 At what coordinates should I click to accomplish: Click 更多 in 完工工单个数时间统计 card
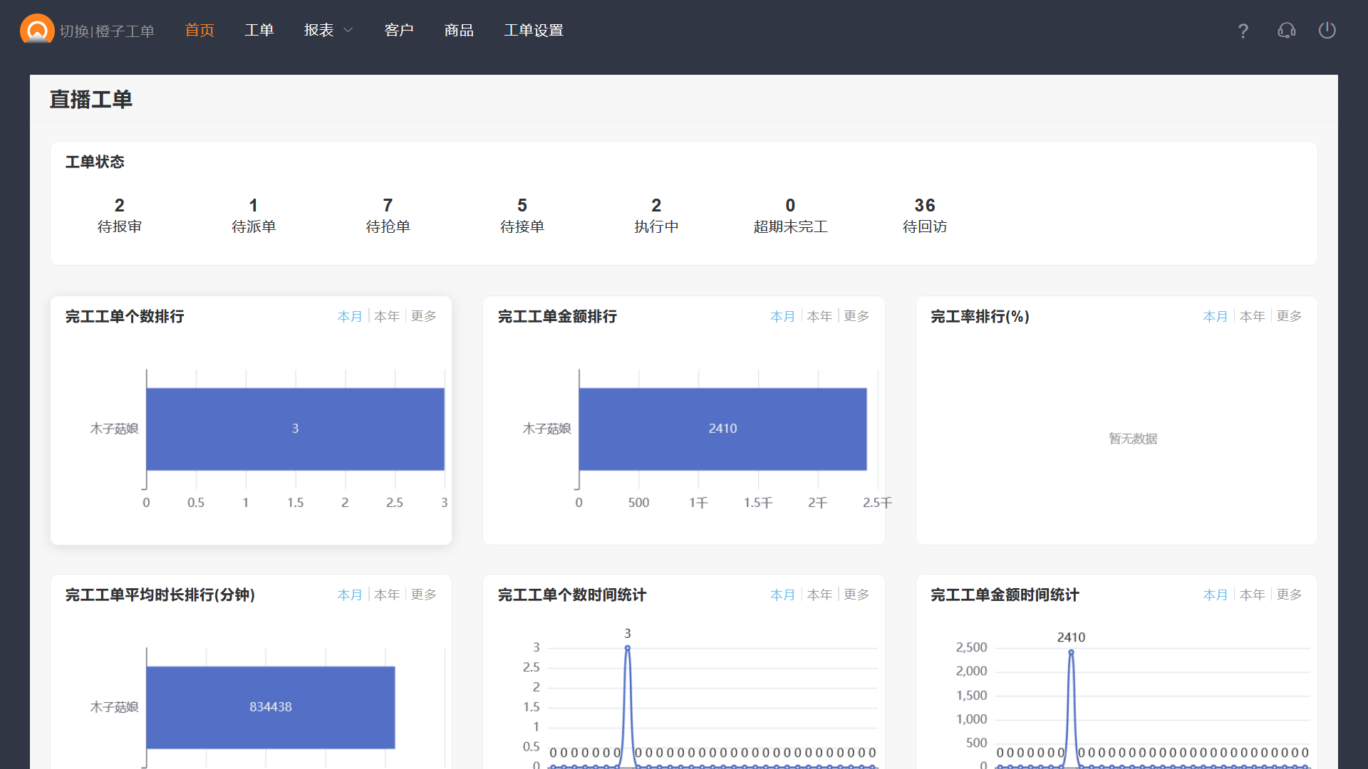tap(857, 595)
